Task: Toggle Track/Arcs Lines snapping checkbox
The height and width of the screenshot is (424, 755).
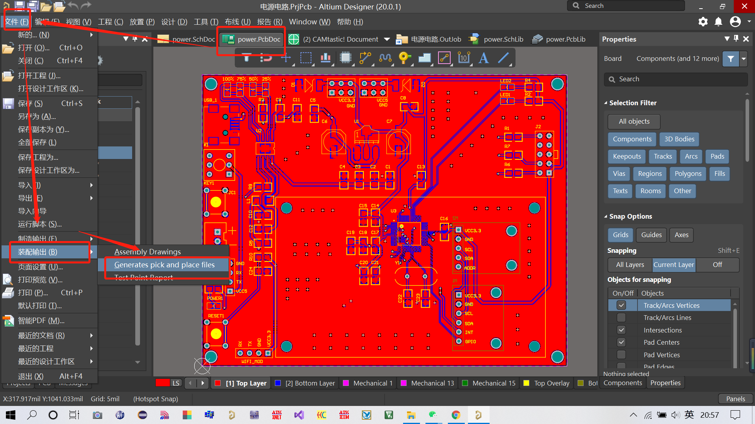Action: (x=621, y=318)
